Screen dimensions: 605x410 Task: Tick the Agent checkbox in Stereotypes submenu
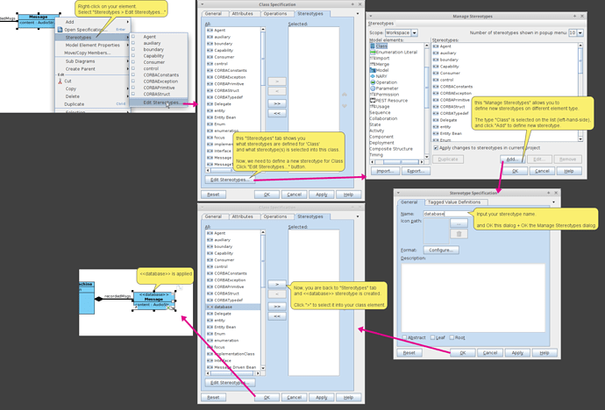[x=133, y=37]
